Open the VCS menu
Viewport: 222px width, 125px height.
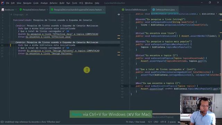(81, 3)
